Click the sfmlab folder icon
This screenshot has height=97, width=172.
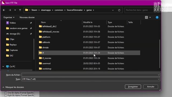[x=40, y=47]
